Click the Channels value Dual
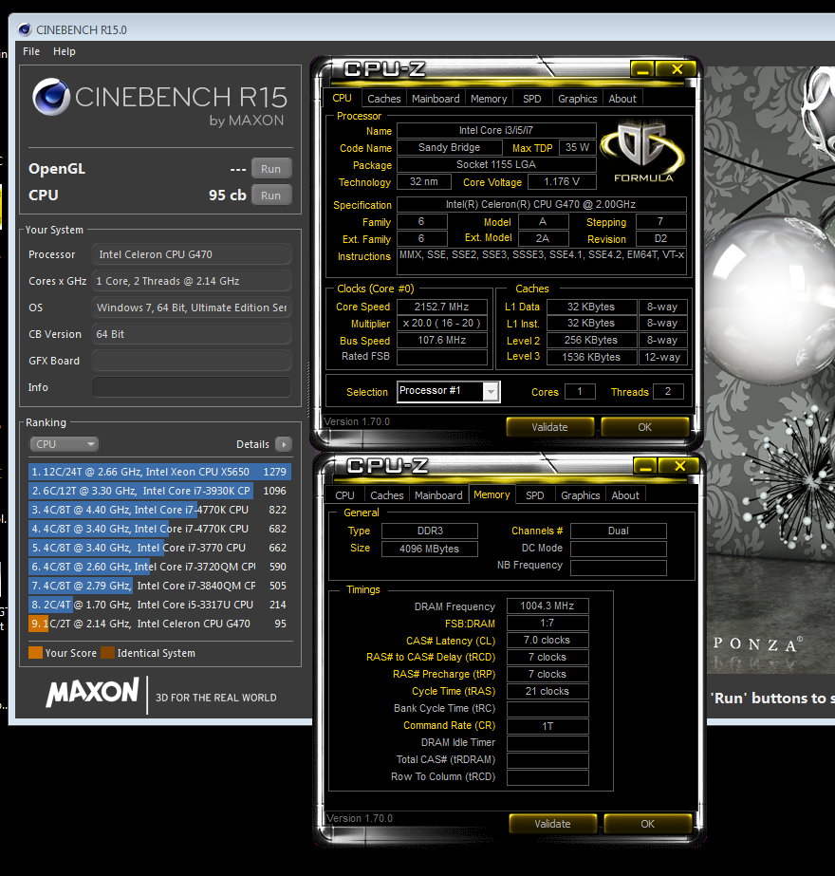Viewport: 835px width, 876px height. pos(619,531)
